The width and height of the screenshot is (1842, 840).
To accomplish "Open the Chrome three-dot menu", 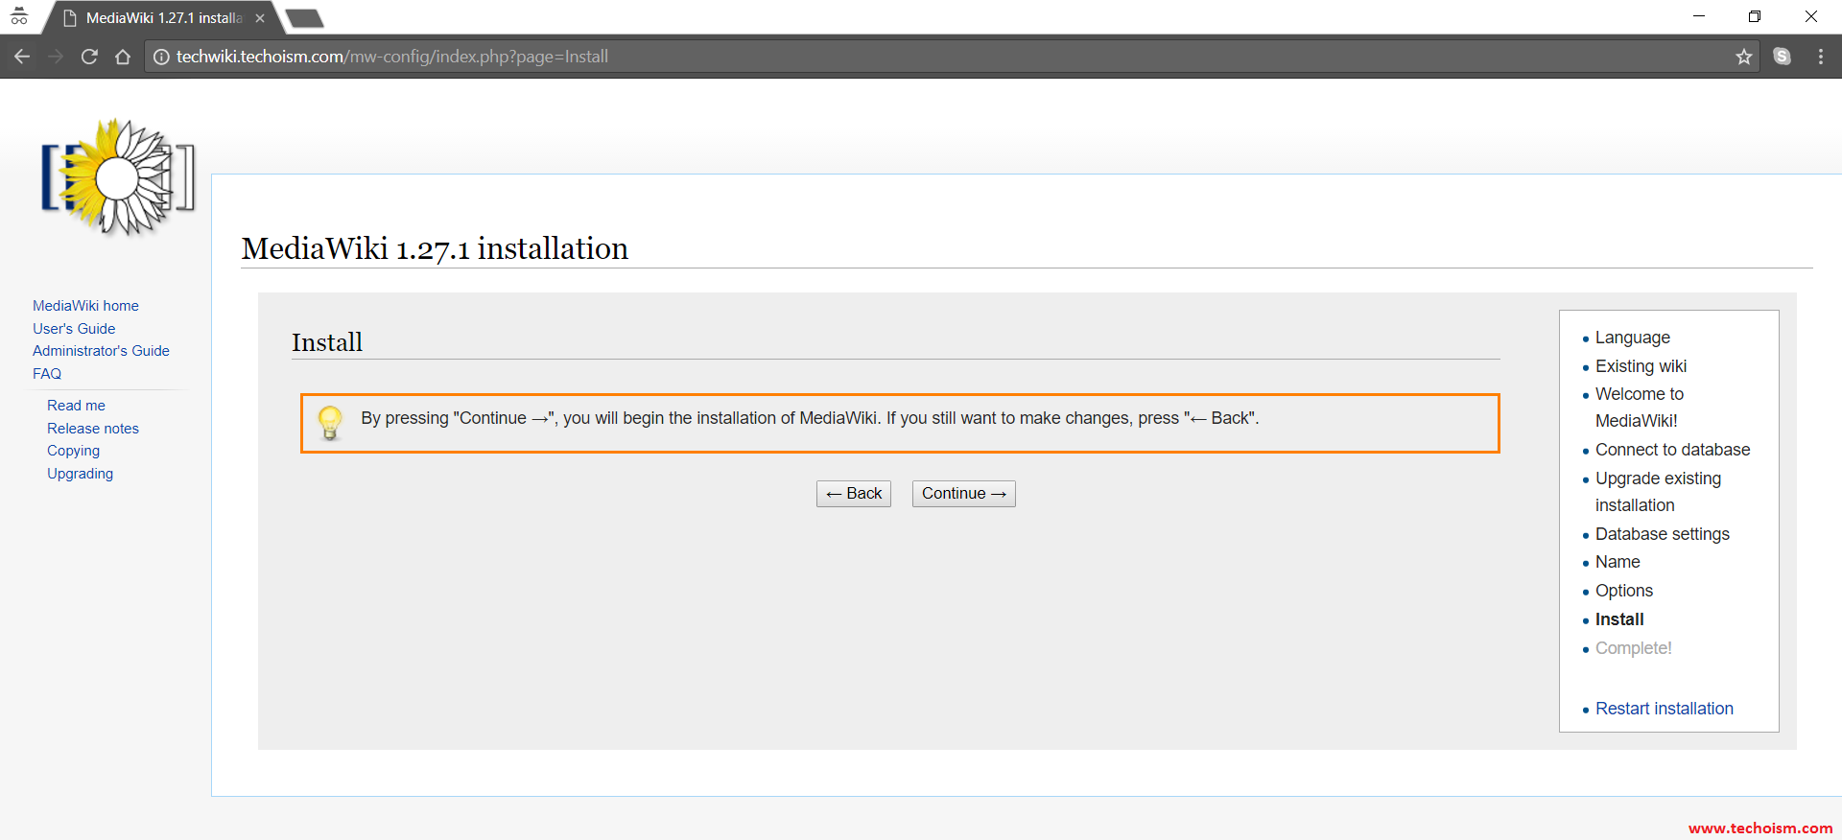I will [1820, 57].
